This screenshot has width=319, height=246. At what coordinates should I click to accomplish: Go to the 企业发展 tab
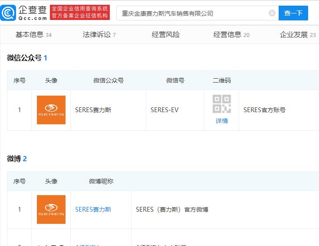tap(298, 35)
